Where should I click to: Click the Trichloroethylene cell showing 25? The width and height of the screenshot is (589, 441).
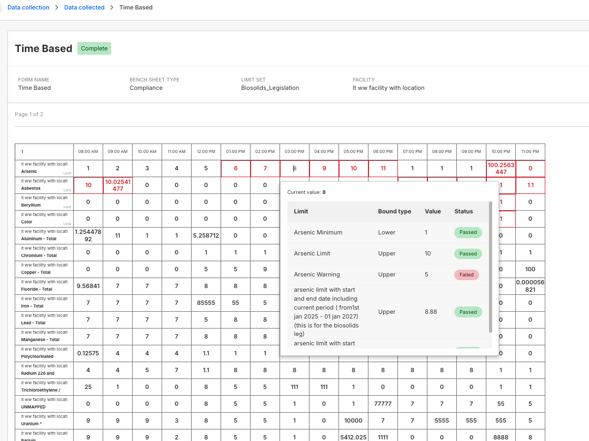click(x=88, y=387)
